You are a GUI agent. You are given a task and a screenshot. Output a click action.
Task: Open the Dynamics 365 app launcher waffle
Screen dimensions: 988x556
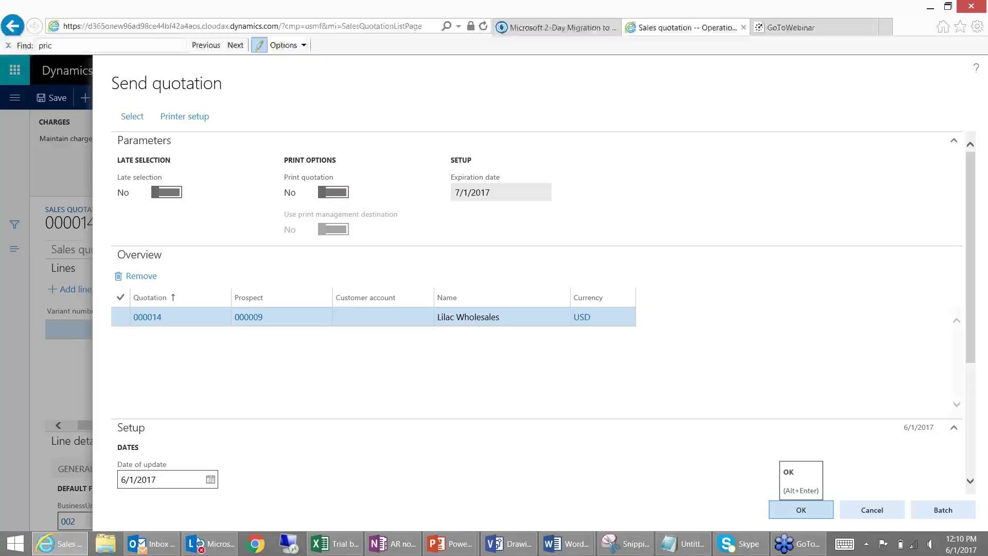[x=14, y=69]
